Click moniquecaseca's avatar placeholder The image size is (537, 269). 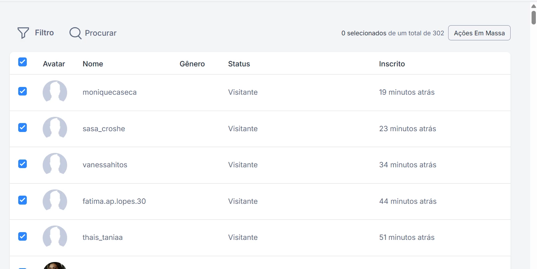(x=55, y=92)
